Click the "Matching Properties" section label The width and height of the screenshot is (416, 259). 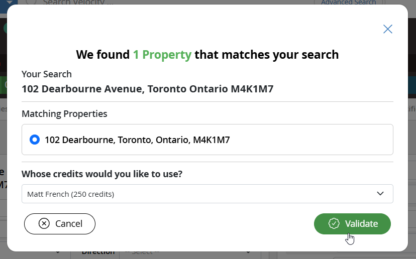point(64,114)
